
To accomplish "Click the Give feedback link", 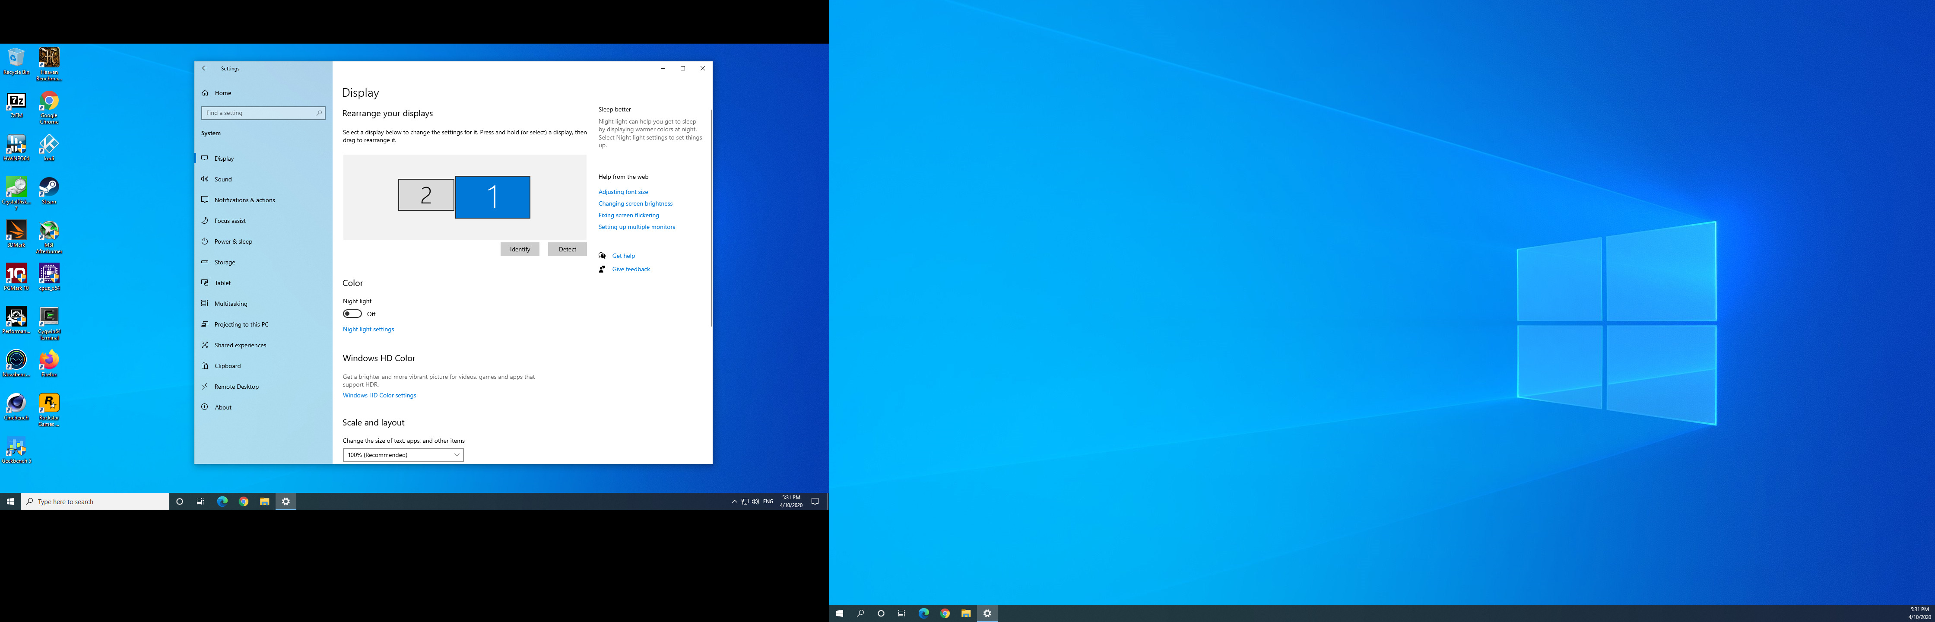I will click(x=631, y=269).
